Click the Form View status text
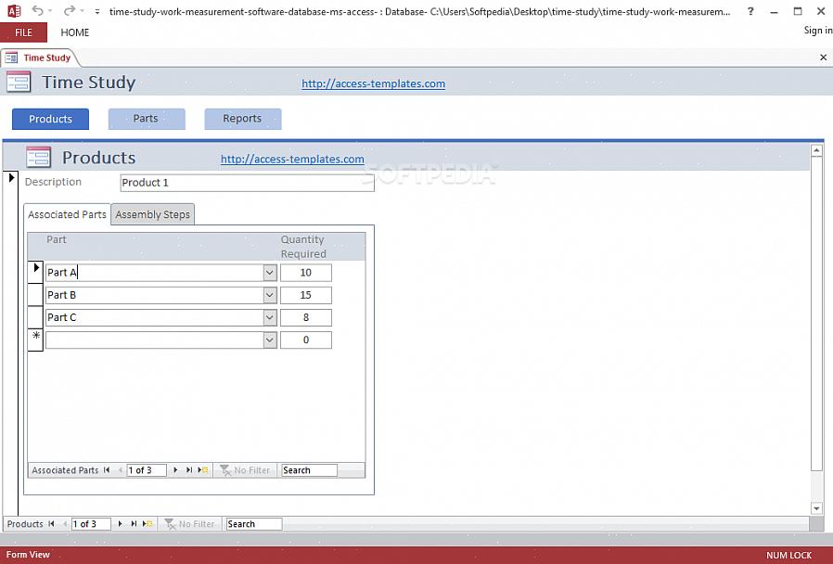Image resolution: width=833 pixels, height=564 pixels. tap(28, 555)
